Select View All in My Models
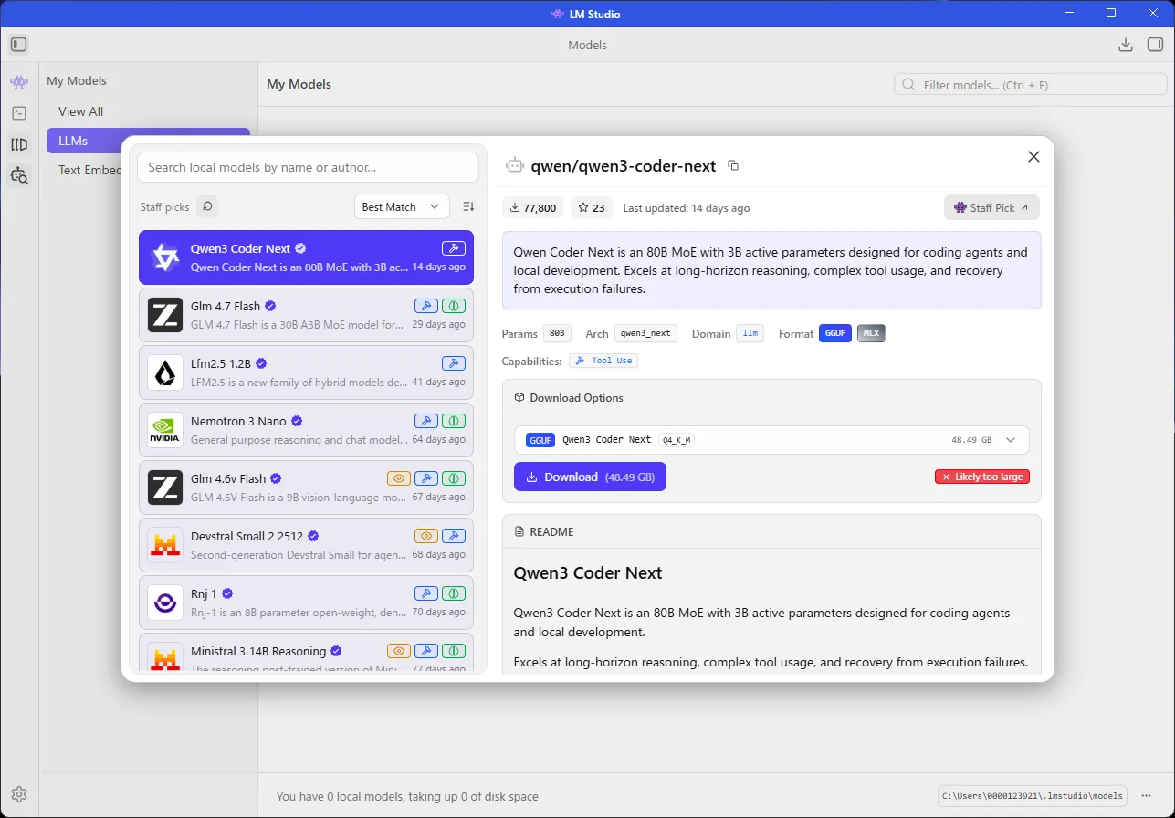The width and height of the screenshot is (1175, 818). (81, 111)
